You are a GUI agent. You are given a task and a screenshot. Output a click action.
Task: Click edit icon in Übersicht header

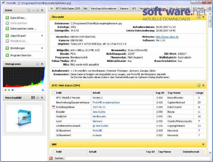[199, 17]
